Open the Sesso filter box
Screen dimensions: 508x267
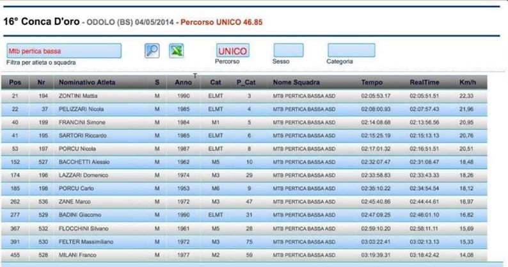tap(289, 51)
